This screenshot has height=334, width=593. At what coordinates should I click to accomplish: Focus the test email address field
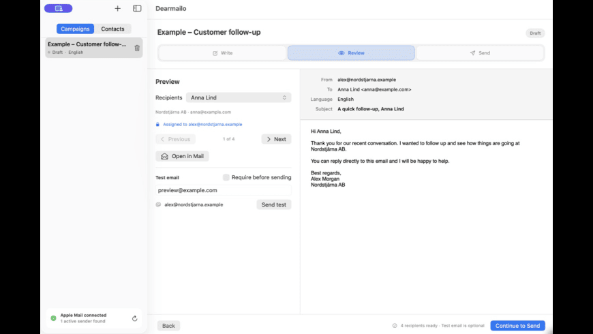(x=223, y=190)
